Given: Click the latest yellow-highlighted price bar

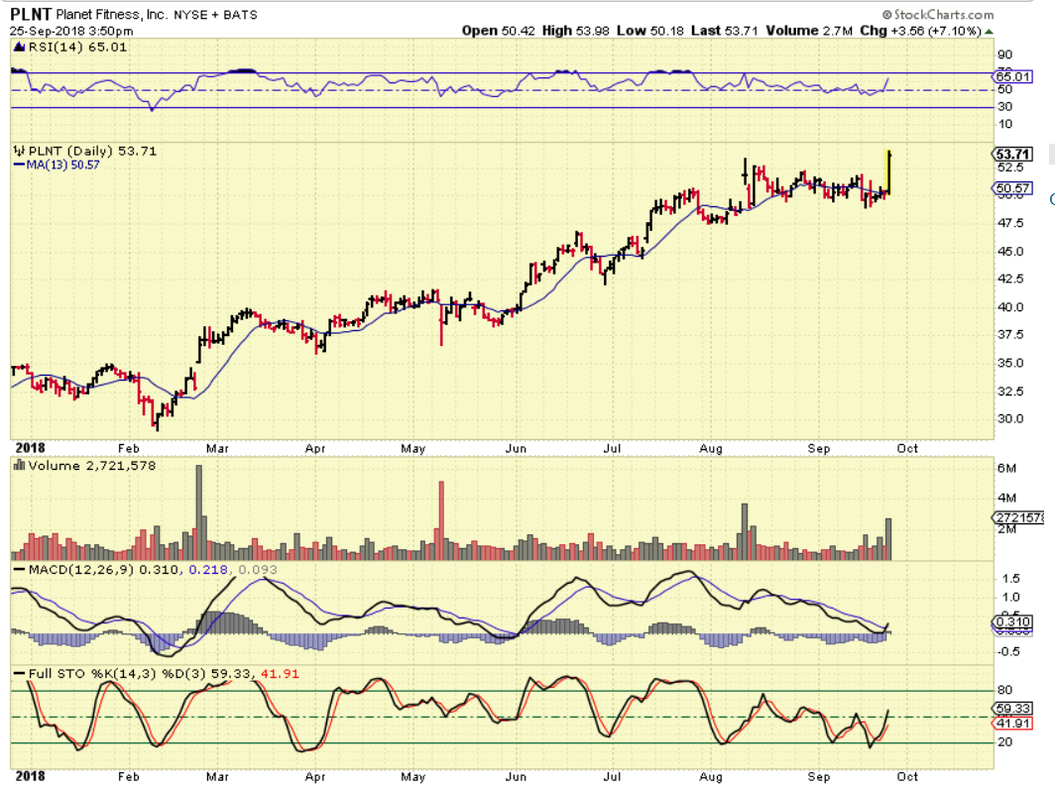Looking at the screenshot, I should point(888,172).
